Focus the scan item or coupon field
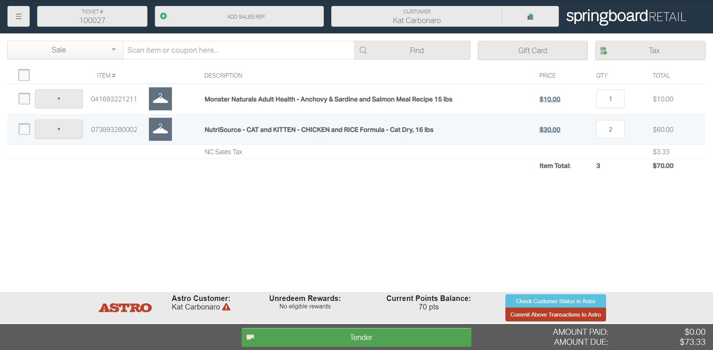This screenshot has height=350, width=713. (239, 50)
